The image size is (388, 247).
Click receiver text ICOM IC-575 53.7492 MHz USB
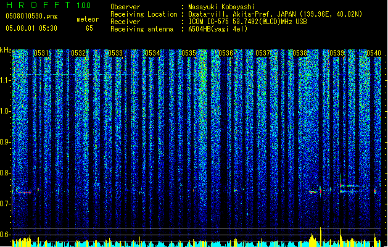pyautogui.click(x=248, y=22)
